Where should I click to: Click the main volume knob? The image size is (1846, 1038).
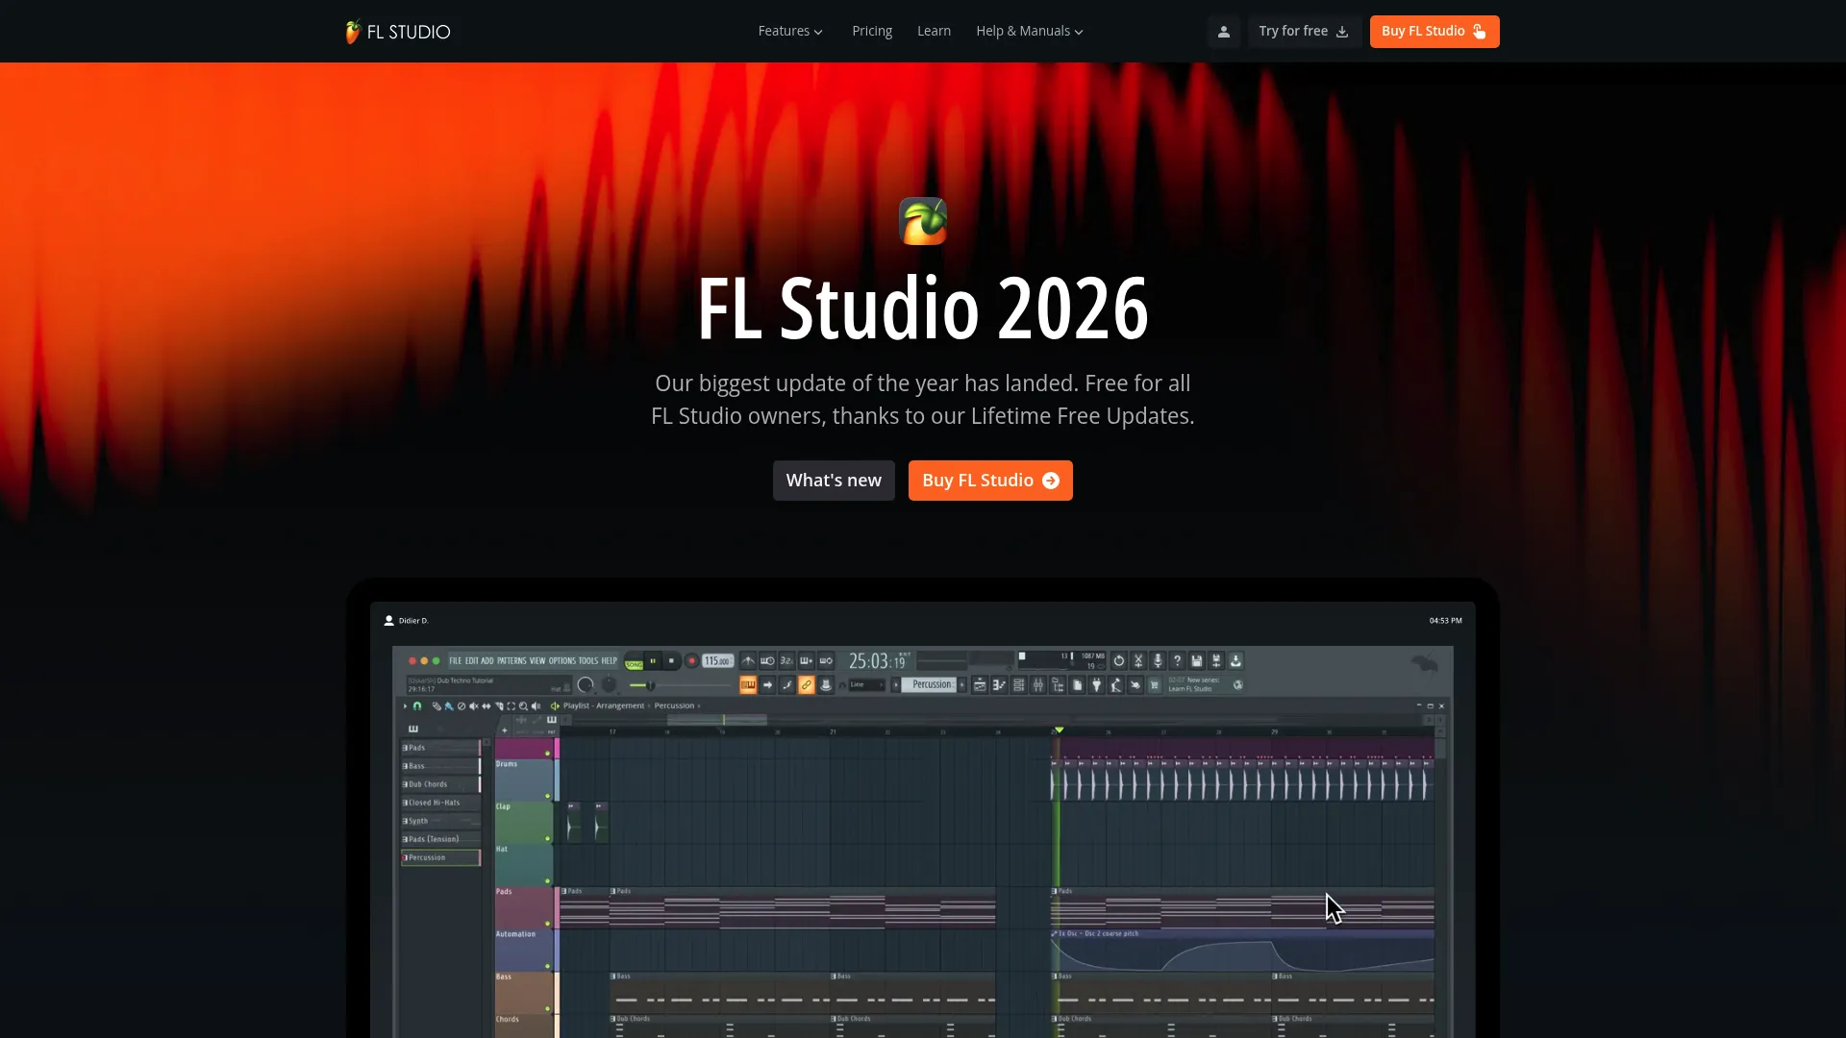point(585,685)
